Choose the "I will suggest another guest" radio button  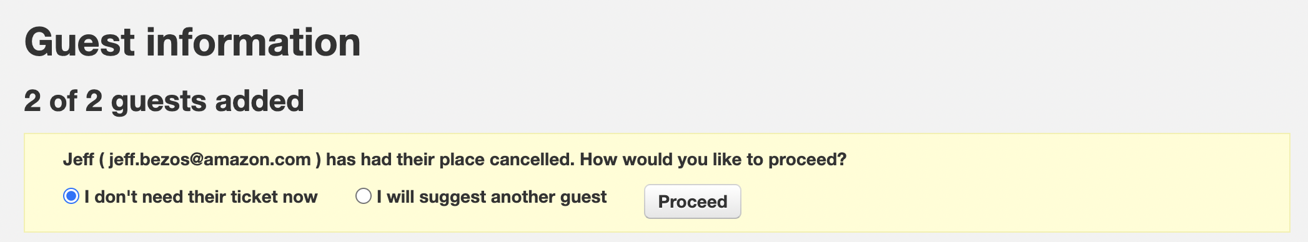click(x=364, y=196)
